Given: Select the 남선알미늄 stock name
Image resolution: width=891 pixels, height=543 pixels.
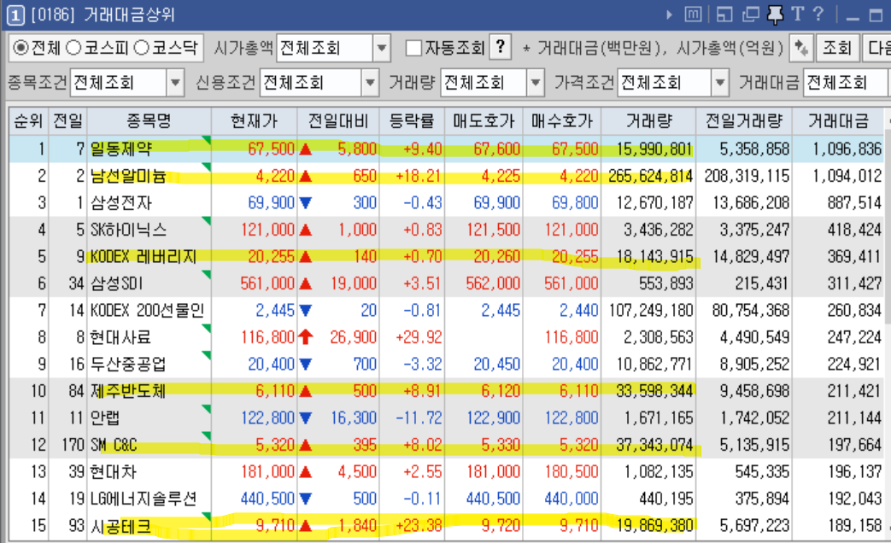Looking at the screenshot, I should point(128,176).
